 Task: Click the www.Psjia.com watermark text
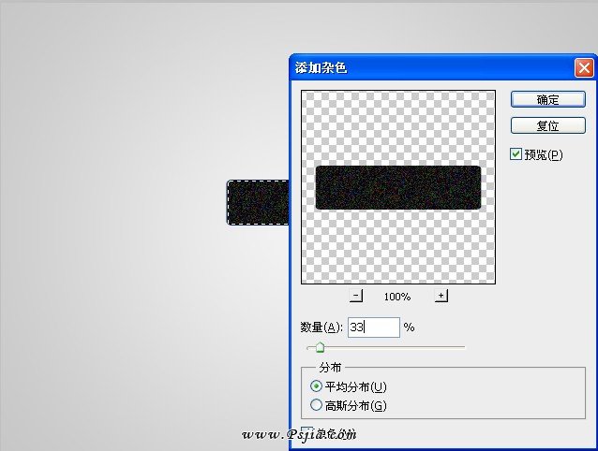298,435
